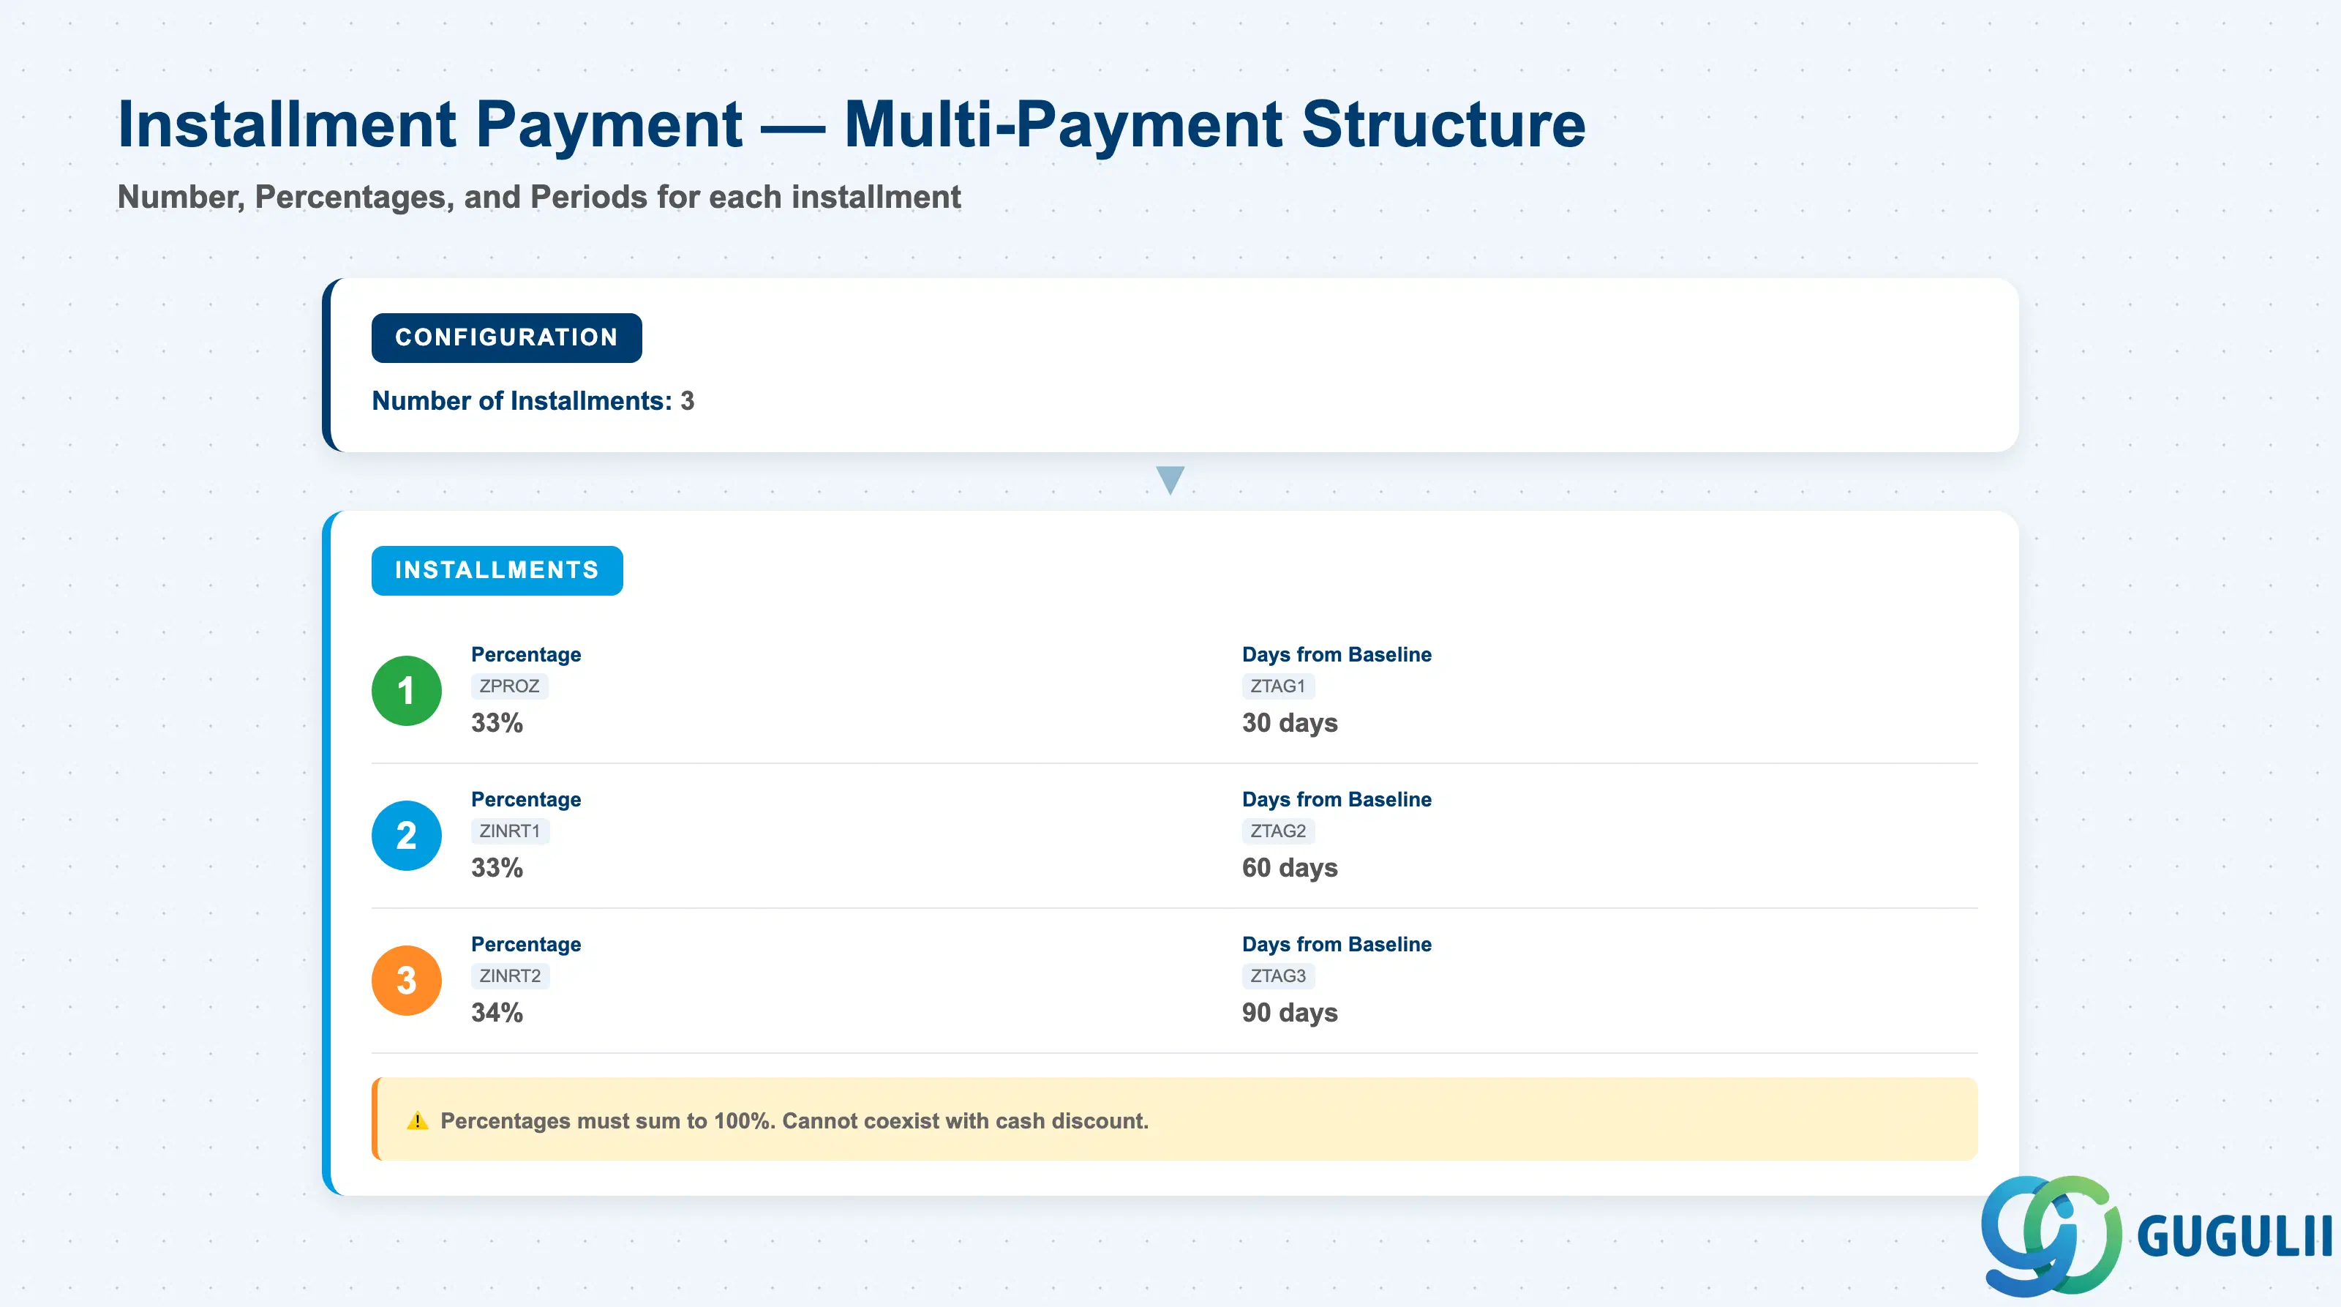The image size is (2341, 1307).
Task: Click the blue installment 2 circle
Action: 406,835
